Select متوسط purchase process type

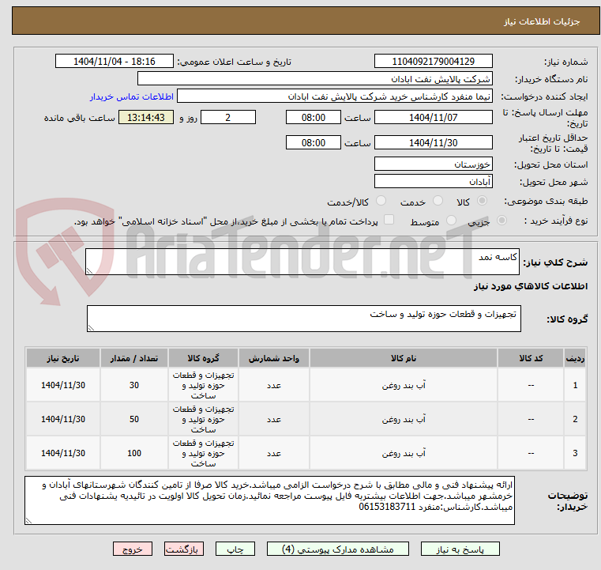[x=453, y=221]
